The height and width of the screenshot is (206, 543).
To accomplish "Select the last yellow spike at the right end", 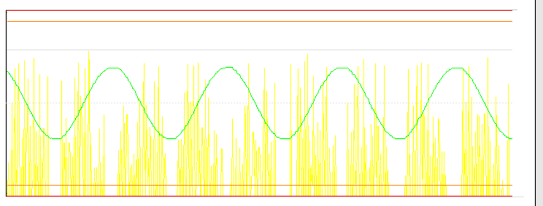I will click(508, 140).
